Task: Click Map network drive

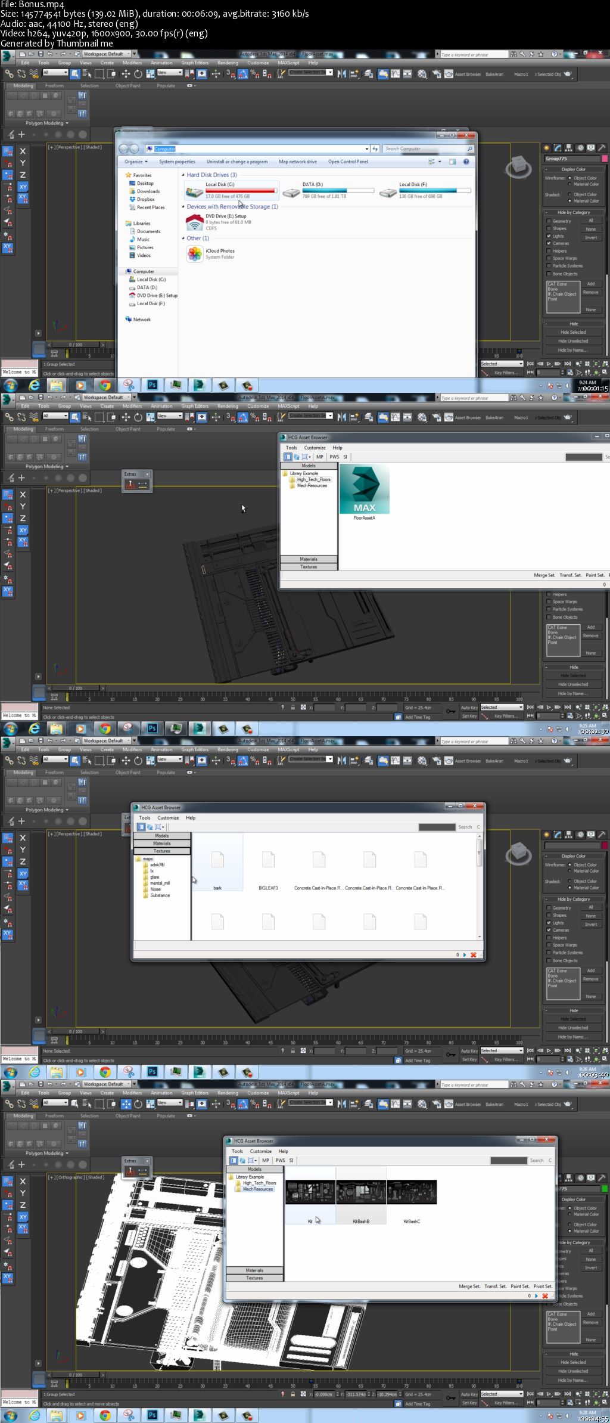Action: click(298, 162)
